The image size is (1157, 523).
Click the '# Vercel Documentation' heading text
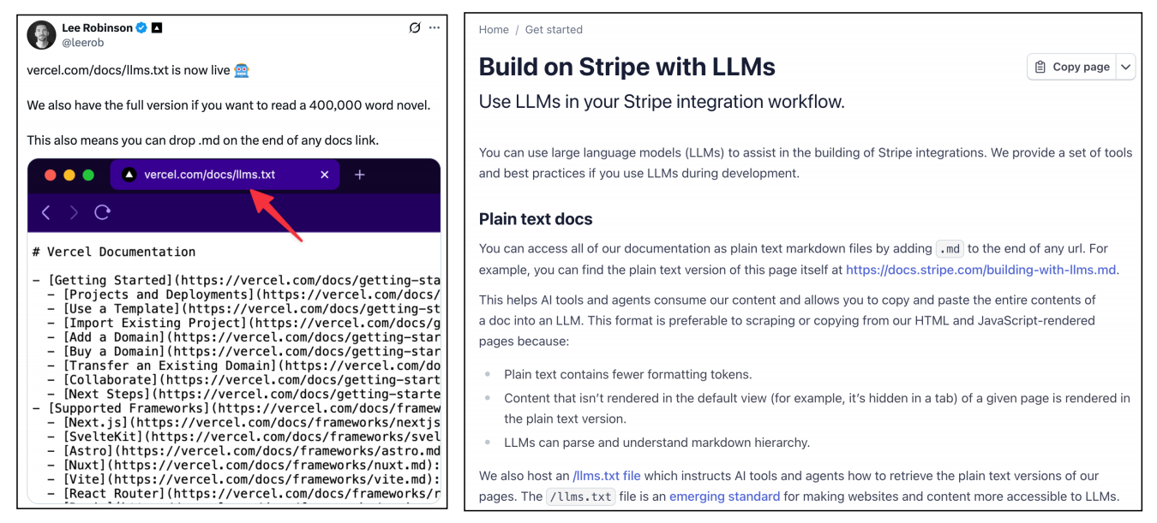(114, 252)
